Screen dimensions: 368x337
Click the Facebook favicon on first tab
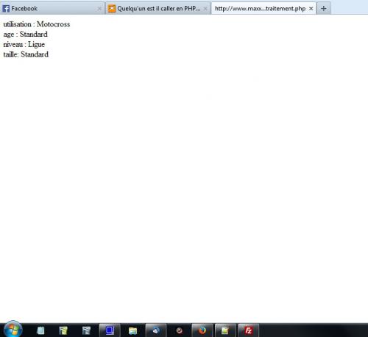click(6, 9)
